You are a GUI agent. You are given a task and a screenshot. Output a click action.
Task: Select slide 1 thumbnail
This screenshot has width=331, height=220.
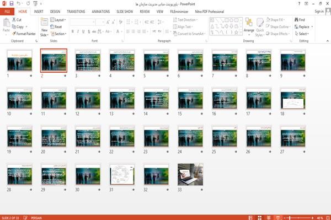[x=20, y=61]
